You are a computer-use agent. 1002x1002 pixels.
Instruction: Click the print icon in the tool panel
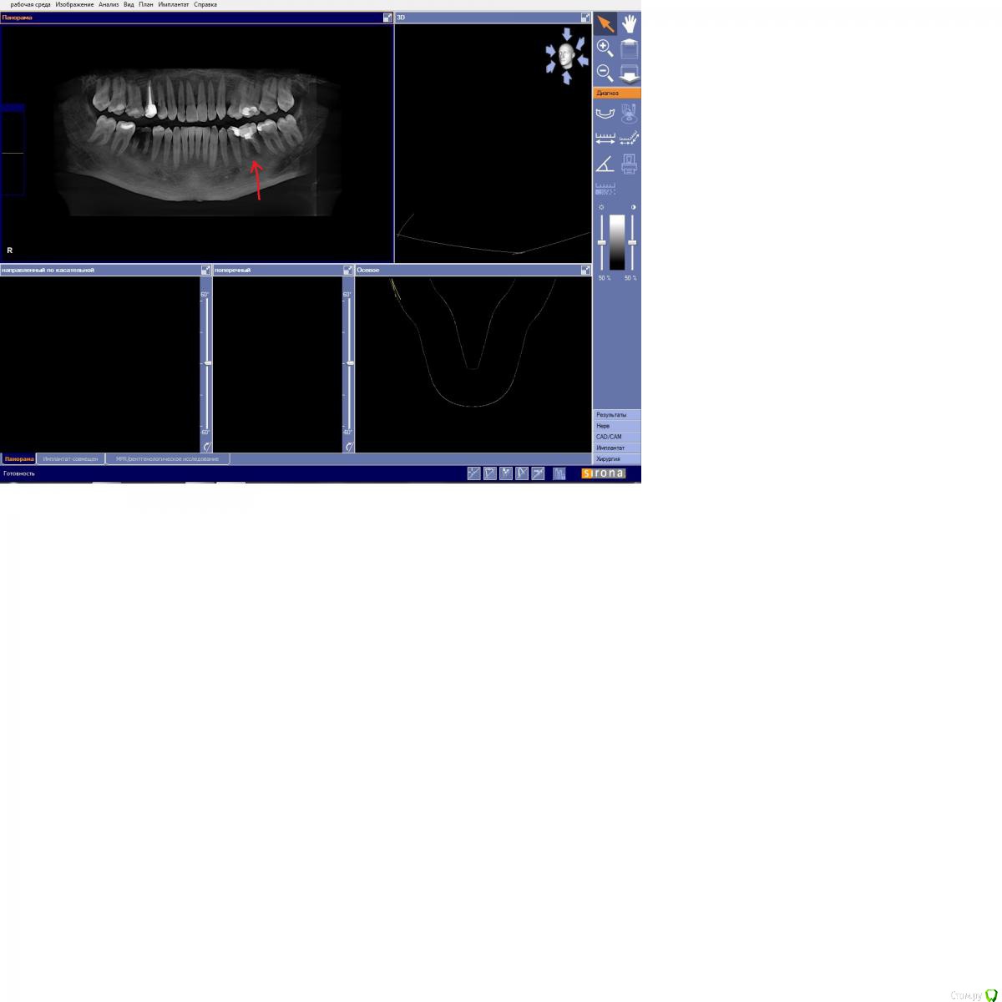point(630,164)
